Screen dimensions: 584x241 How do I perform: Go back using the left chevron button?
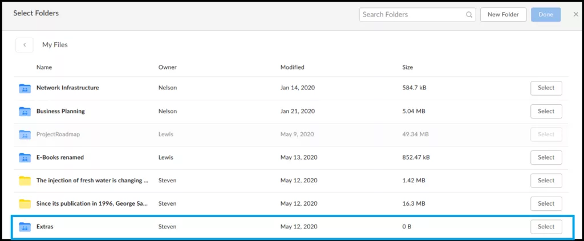tap(25, 45)
